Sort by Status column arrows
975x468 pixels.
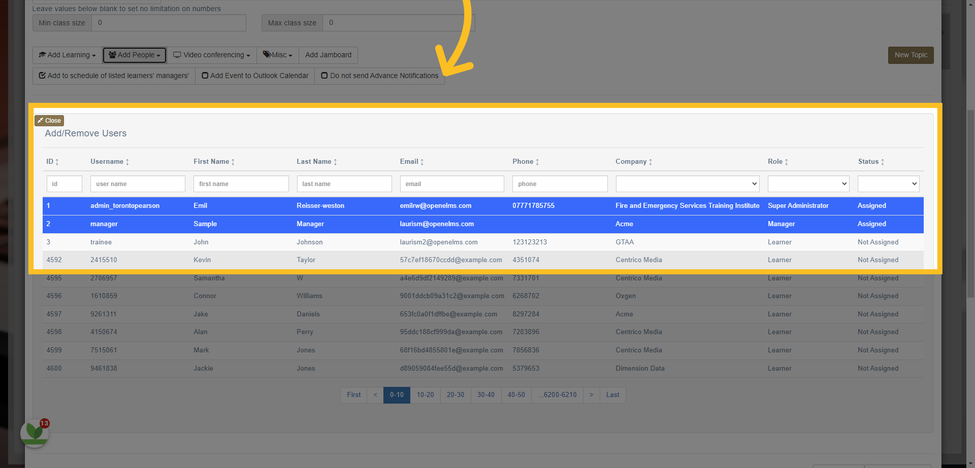[883, 162]
